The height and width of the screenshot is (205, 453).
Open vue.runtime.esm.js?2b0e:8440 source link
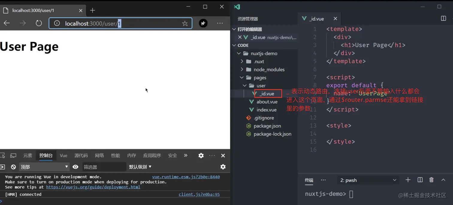(186, 177)
